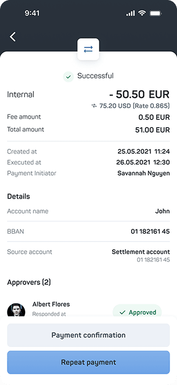Image resolution: width=177 pixels, height=385 pixels.
Task: Tap the checkmark in the Approved badge
Action: coord(122,313)
